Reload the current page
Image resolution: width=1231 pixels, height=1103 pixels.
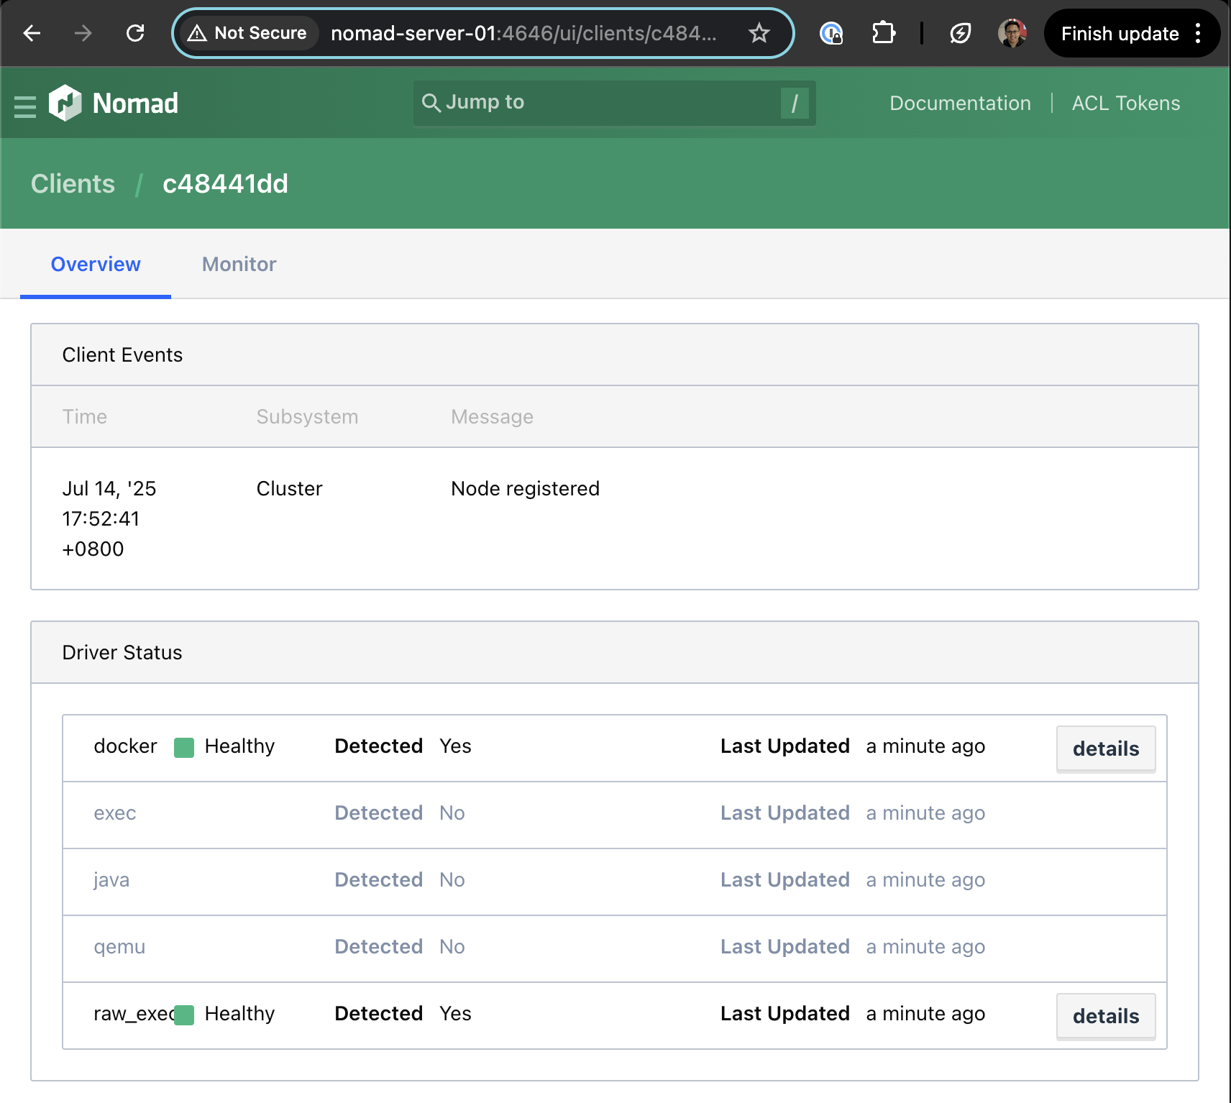(135, 33)
